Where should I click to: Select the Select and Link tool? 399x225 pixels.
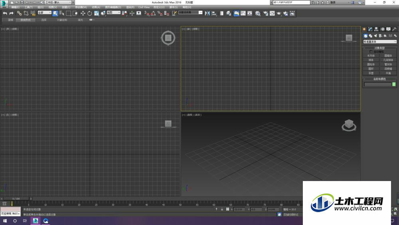[19, 13]
